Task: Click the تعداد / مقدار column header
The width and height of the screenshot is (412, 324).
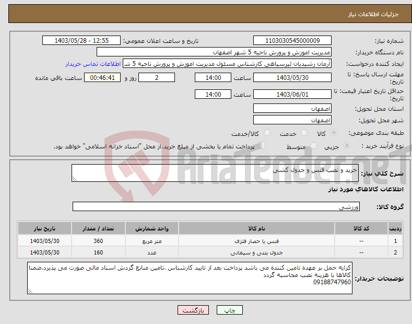Action: point(98,228)
